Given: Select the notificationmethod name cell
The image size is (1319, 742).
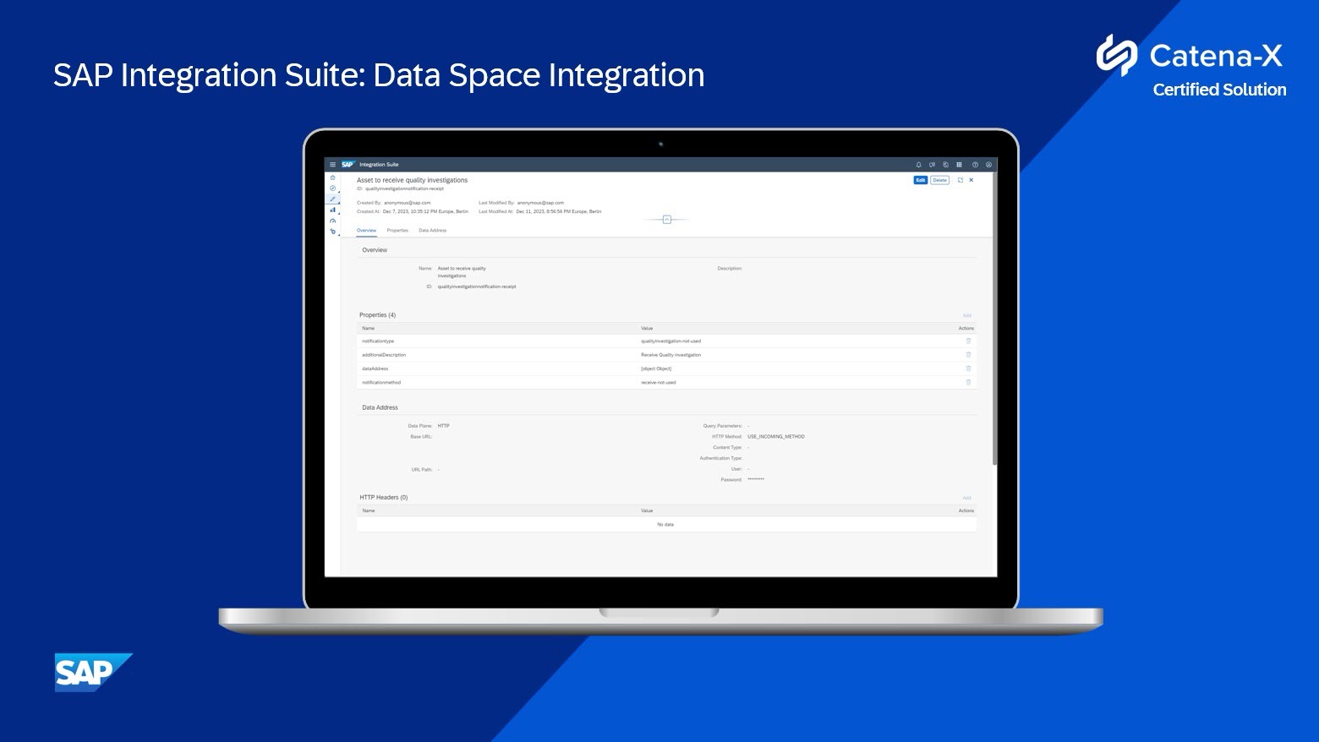Looking at the screenshot, I should (x=381, y=382).
